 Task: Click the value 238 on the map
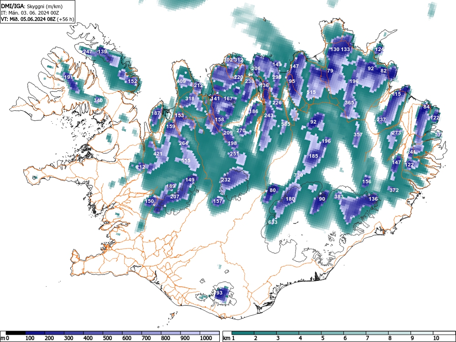(x=249, y=81)
